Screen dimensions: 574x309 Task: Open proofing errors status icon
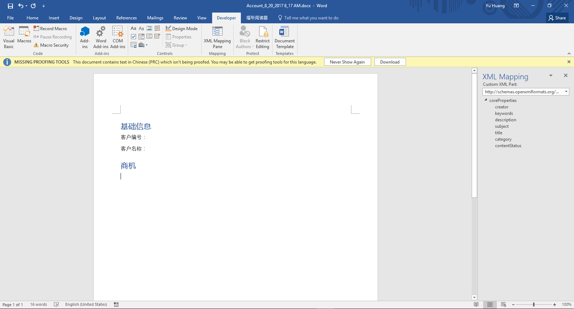pos(56,304)
